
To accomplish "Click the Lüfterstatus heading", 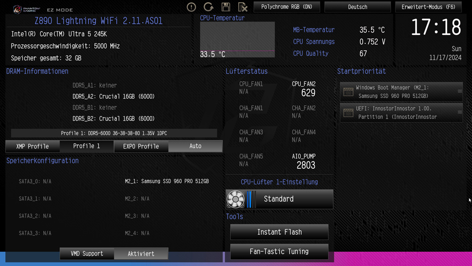I will [246, 71].
